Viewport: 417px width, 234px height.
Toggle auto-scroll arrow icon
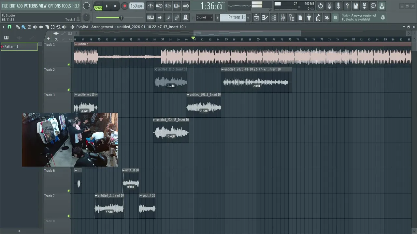[x=159, y=18]
